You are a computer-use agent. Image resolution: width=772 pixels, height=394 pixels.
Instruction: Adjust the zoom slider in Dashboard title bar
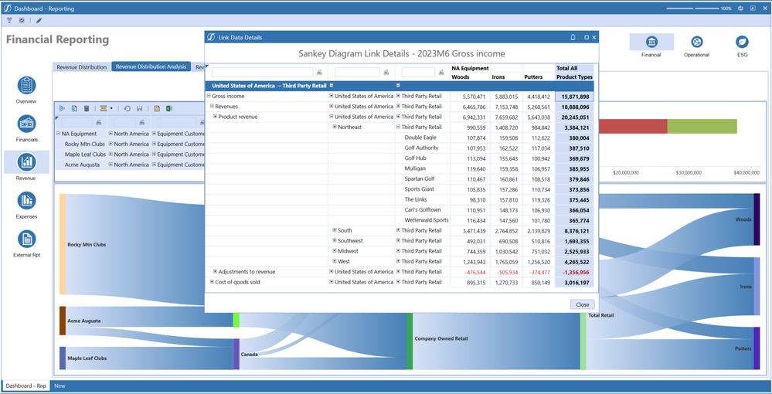pos(692,8)
